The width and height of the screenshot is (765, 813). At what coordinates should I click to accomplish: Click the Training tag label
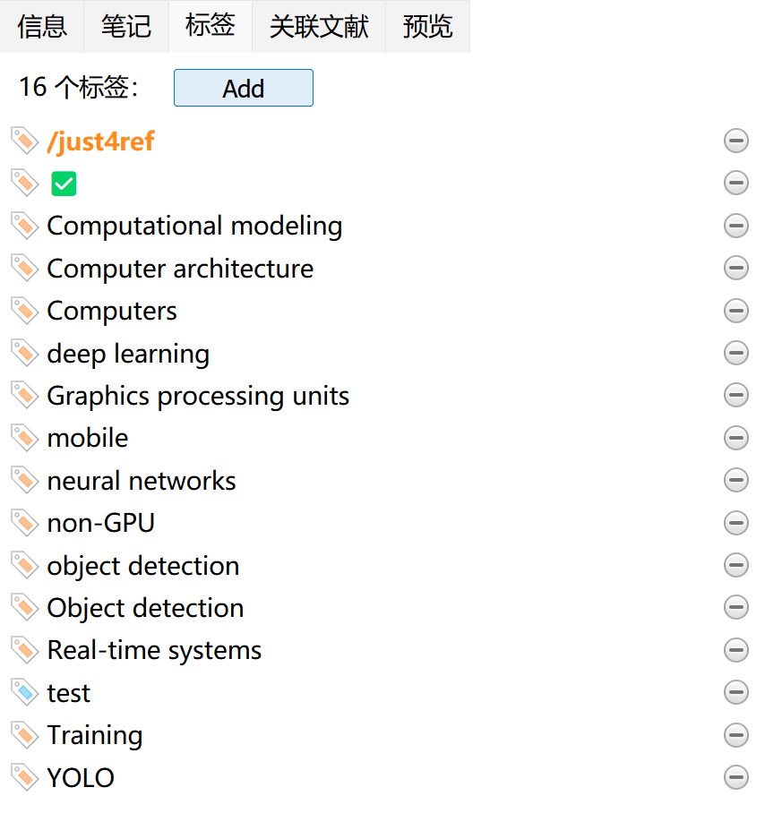pos(95,735)
